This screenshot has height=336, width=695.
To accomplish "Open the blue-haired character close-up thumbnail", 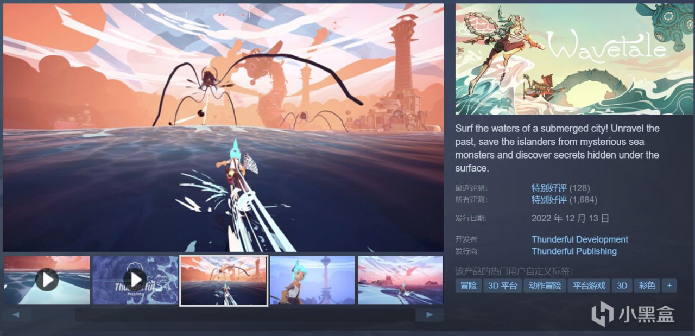I will (312, 280).
